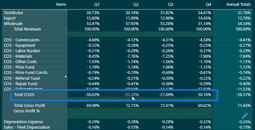Click the Total Revenues row label
Image resolution: width=255 pixels, height=130 pixels.
coord(27,29)
